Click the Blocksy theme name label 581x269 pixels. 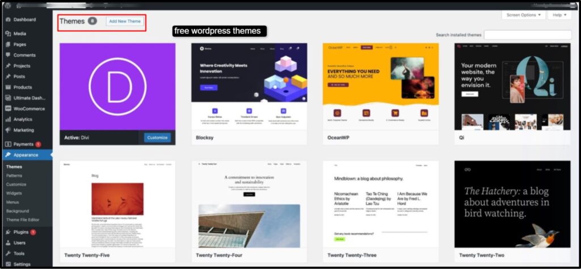click(204, 138)
